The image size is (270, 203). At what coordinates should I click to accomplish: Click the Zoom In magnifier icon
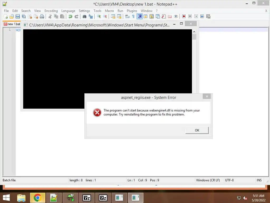coord(99,16)
